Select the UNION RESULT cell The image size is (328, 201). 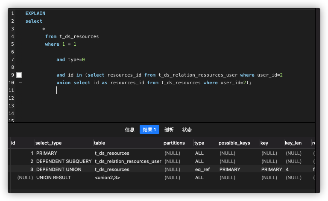(53, 177)
